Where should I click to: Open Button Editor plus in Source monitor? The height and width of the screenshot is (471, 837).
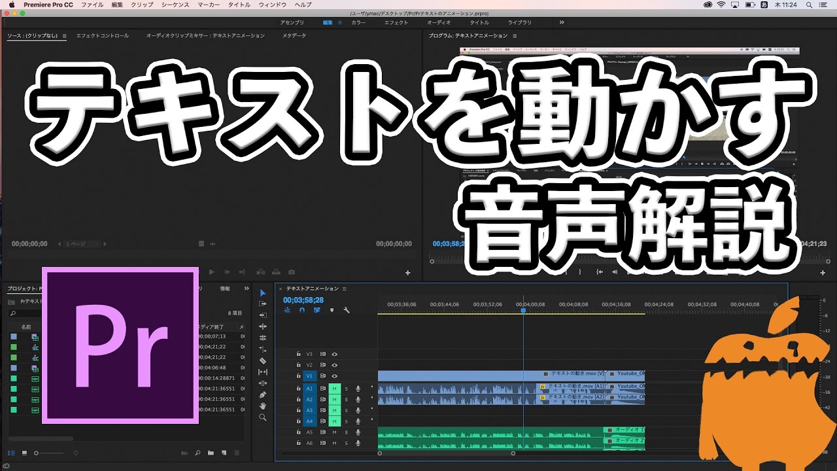coord(408,272)
